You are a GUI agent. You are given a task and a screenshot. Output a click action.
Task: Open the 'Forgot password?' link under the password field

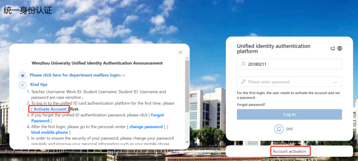click(x=251, y=105)
